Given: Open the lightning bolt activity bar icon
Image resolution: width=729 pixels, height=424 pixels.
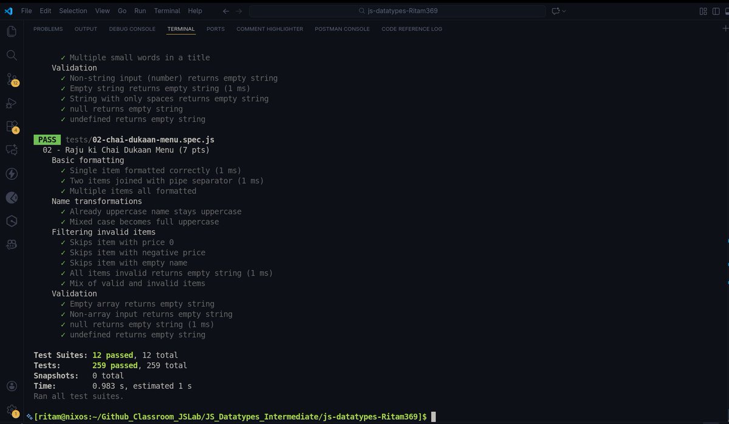Looking at the screenshot, I should (x=12, y=174).
